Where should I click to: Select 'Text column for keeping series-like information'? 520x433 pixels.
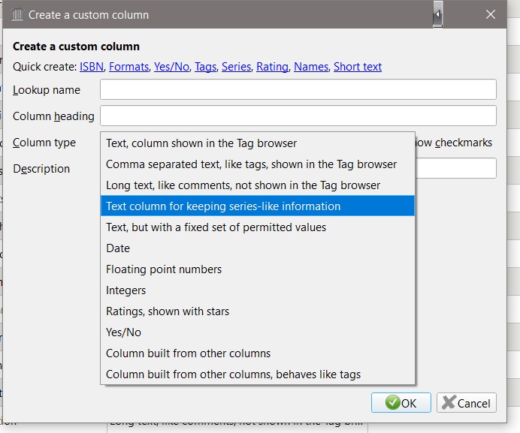coord(223,206)
